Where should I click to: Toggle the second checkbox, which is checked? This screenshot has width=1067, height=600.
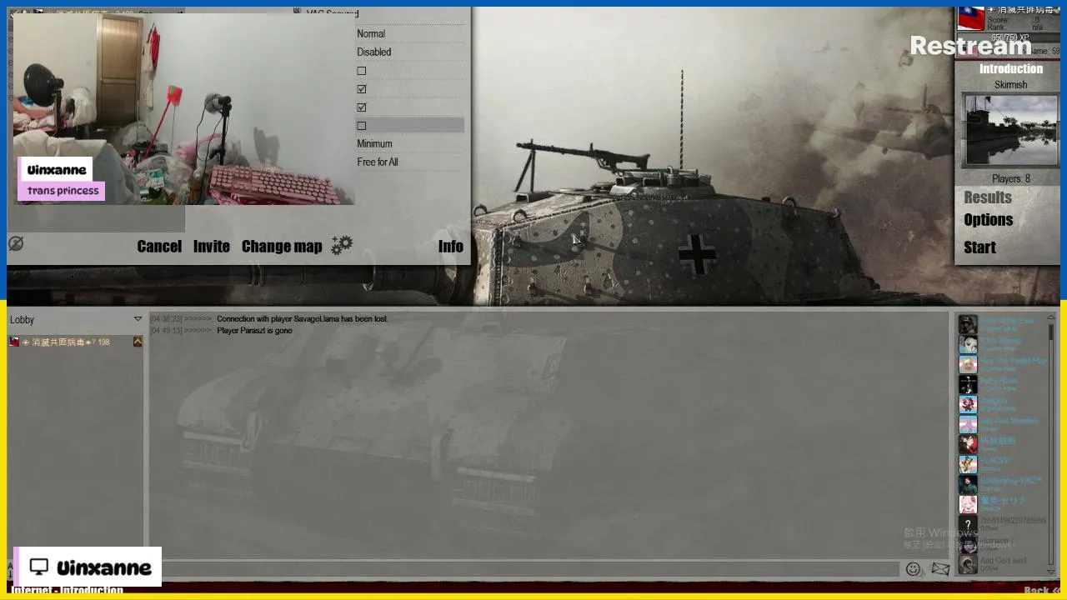click(361, 89)
